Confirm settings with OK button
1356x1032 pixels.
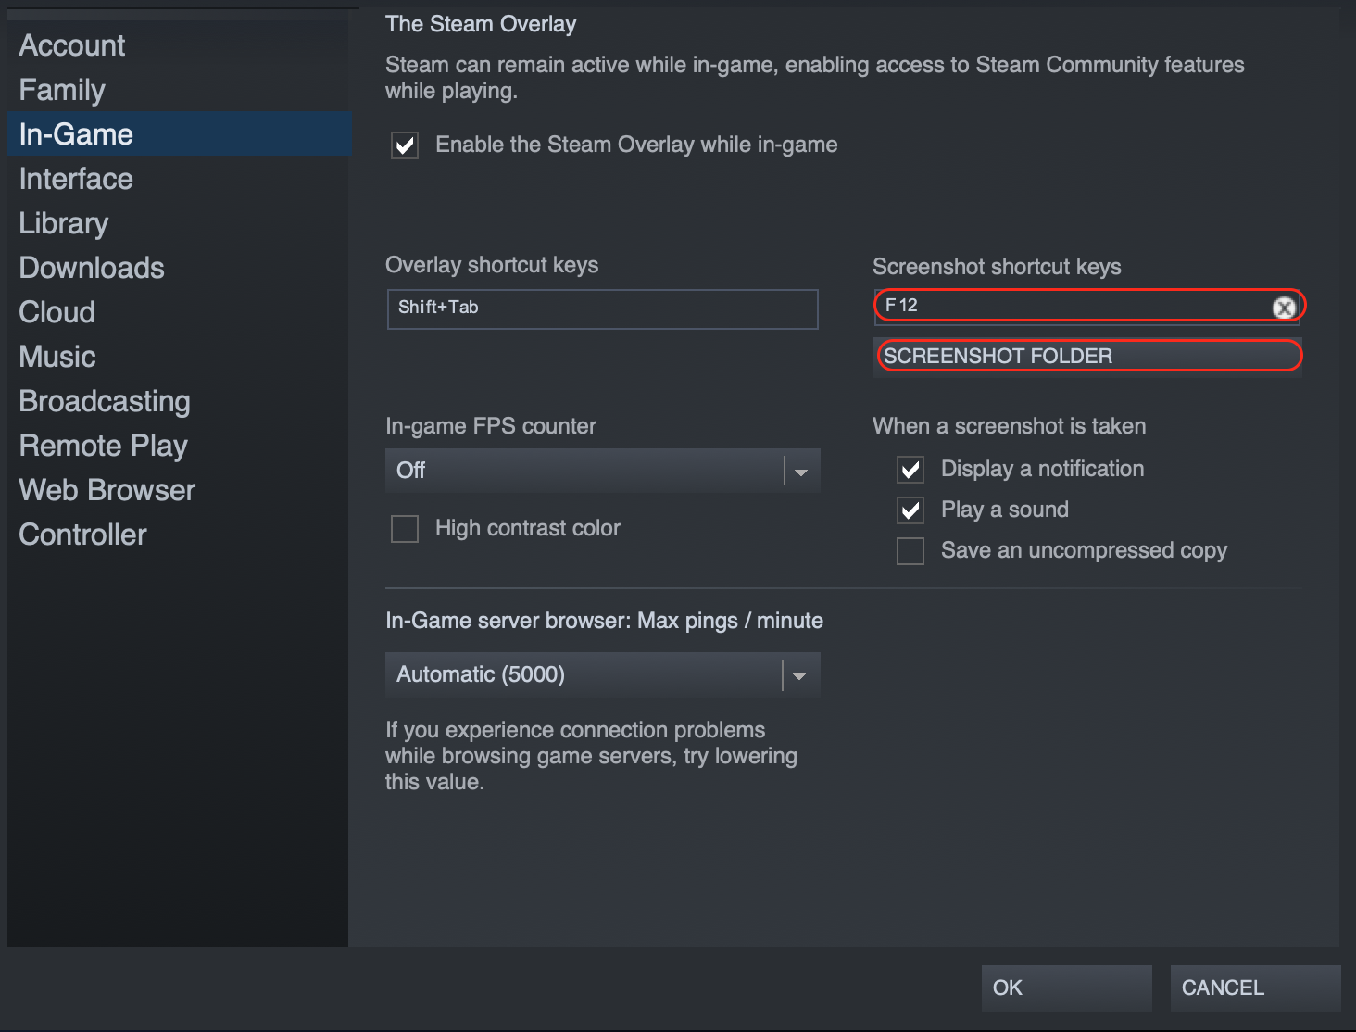pyautogui.click(x=1067, y=988)
